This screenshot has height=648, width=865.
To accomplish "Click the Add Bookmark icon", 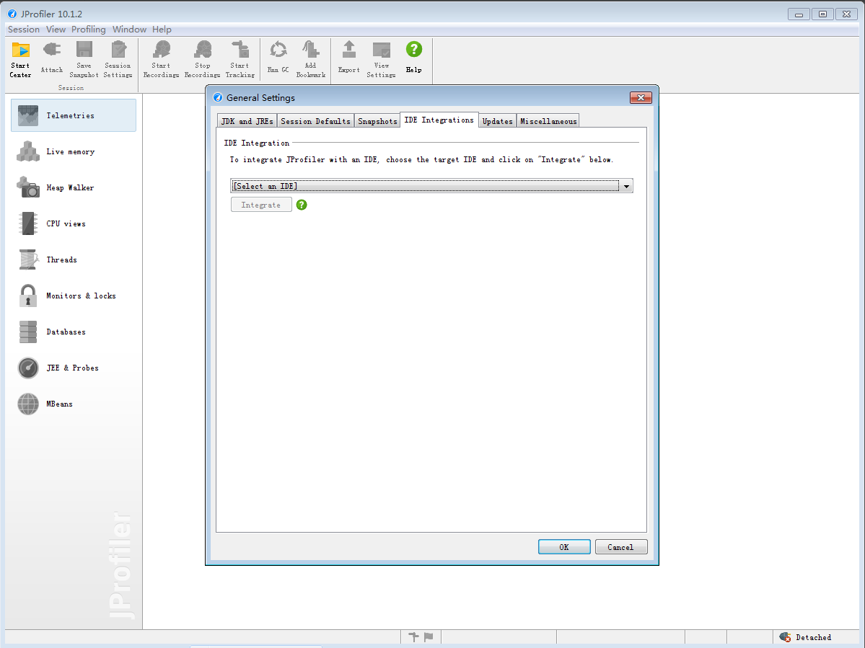I will (x=311, y=60).
